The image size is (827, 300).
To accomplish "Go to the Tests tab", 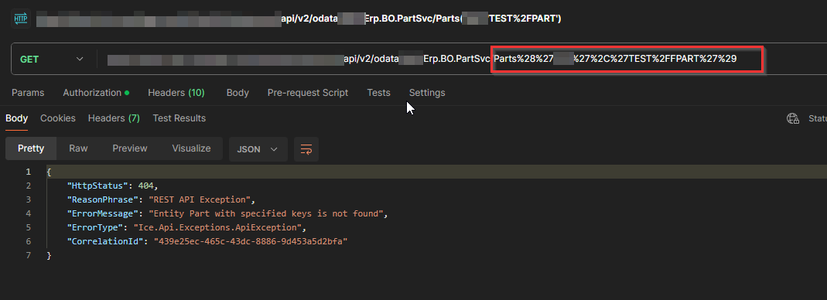I will pos(379,93).
